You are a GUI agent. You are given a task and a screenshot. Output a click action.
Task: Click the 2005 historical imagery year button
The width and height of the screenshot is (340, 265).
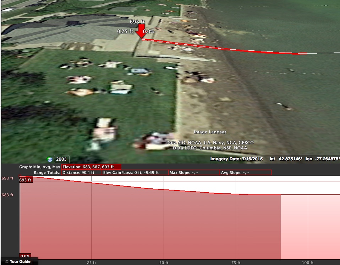tap(61, 159)
